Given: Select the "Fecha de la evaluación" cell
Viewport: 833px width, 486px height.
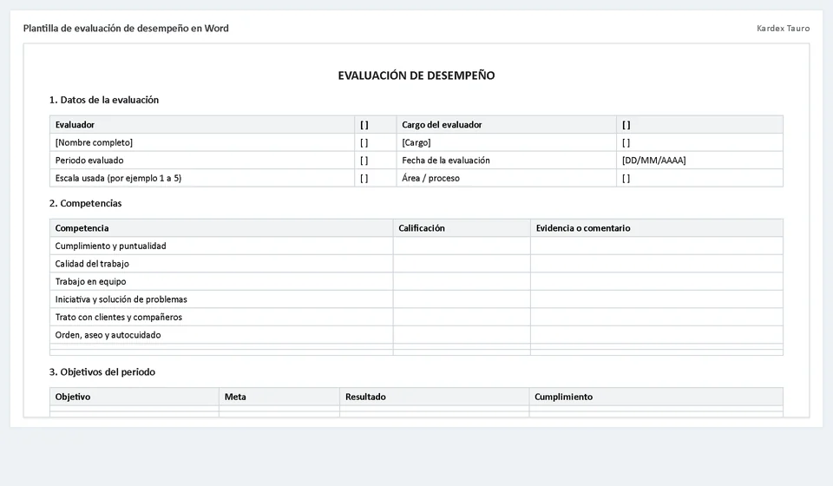Looking at the screenshot, I should tap(506, 161).
